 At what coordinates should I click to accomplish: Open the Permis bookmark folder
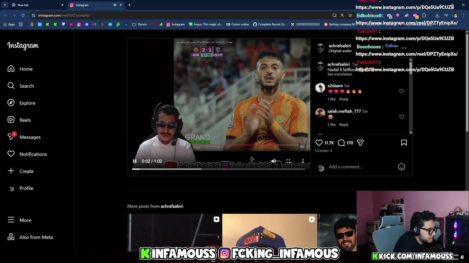pos(139,24)
